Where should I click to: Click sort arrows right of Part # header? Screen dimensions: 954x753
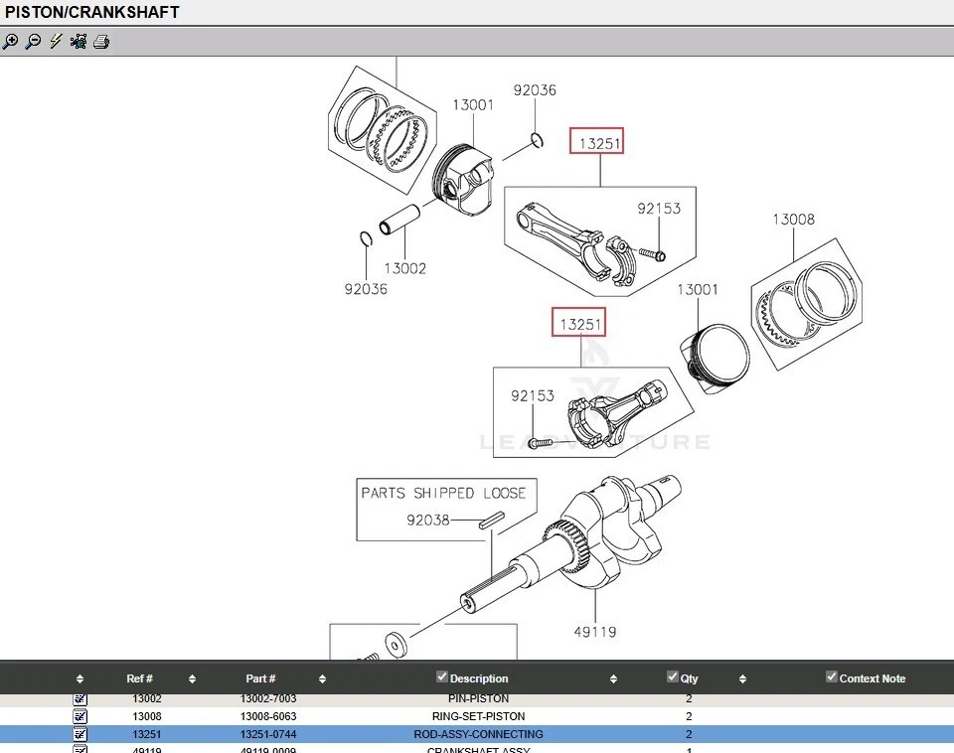click(x=322, y=679)
